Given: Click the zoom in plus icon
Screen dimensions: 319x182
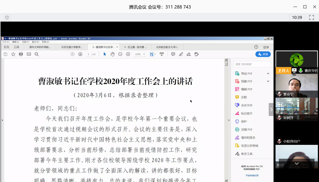Looking at the screenshot, I should pos(128,54).
